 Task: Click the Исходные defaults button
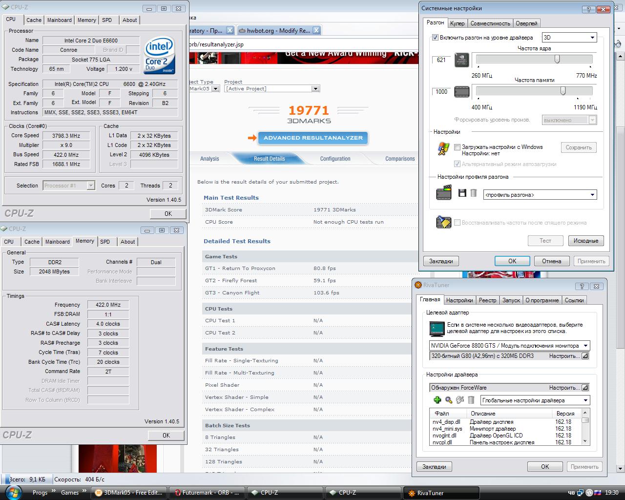coord(586,241)
